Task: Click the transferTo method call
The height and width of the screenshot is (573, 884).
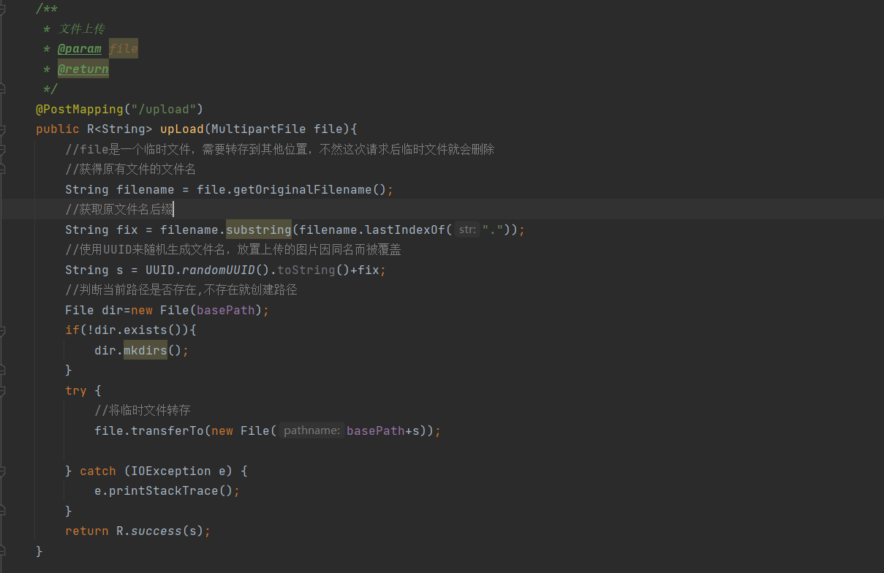Action: tap(167, 430)
